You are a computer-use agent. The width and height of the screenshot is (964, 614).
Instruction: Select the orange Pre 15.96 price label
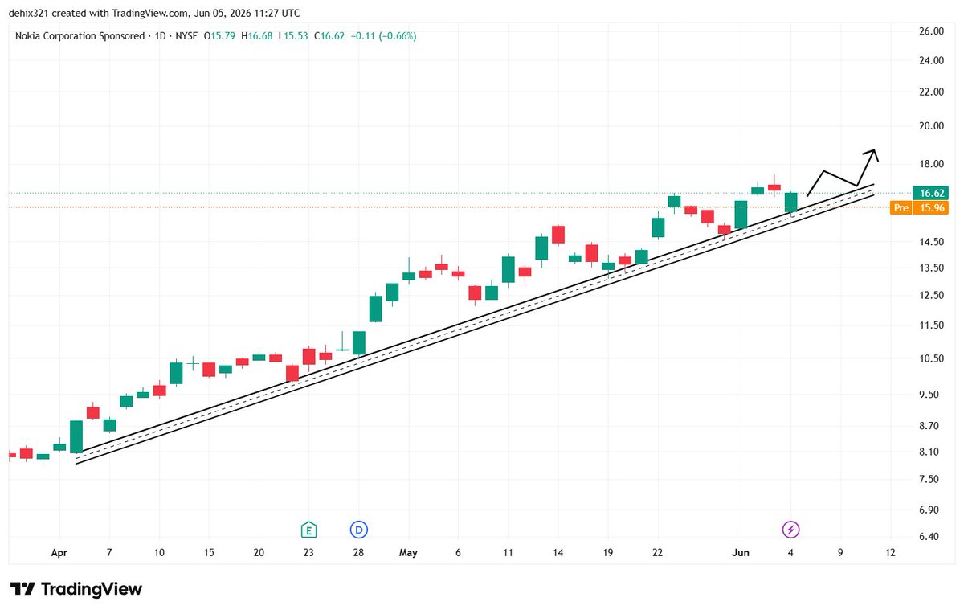click(x=921, y=207)
